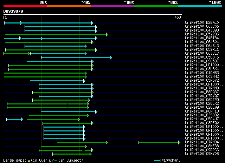This screenshot has width=225, height=163.
Task: Click the white BB939879 query sequence bar
Action: coord(93,14)
